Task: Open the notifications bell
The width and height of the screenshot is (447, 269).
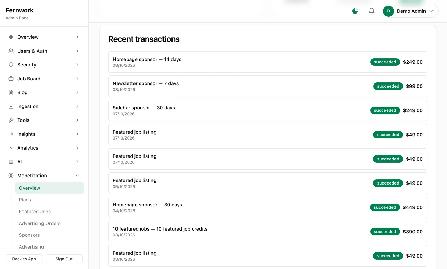Action: tap(372, 11)
